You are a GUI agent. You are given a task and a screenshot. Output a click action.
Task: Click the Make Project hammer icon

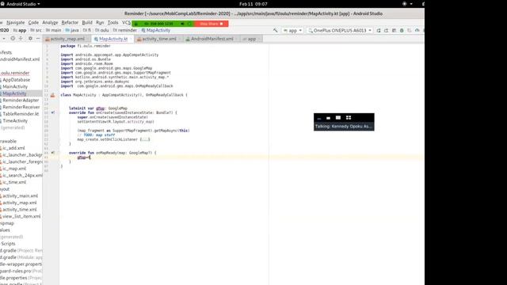275,30
